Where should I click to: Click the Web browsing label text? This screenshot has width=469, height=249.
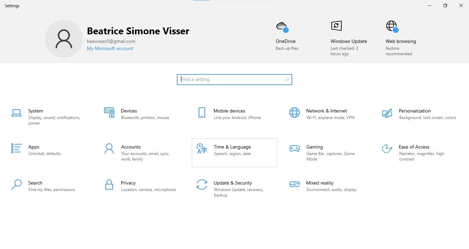[x=401, y=41]
